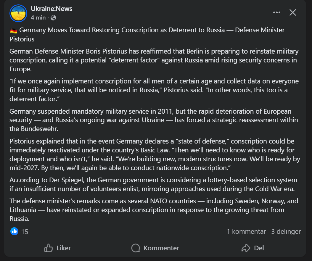
Task: Click the German flag emoji in headline
Action: pyautogui.click(x=13, y=30)
